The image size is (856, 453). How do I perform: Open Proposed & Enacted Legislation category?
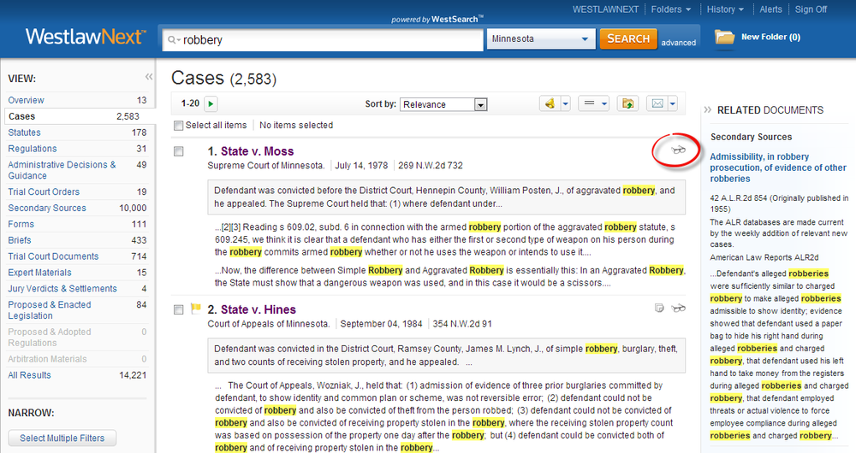point(49,310)
